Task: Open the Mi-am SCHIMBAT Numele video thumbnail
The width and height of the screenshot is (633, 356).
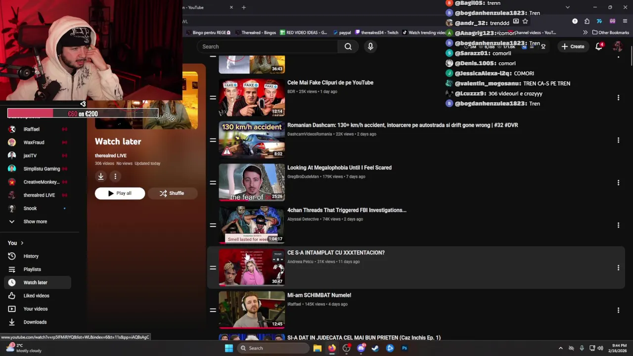Action: pyautogui.click(x=252, y=310)
